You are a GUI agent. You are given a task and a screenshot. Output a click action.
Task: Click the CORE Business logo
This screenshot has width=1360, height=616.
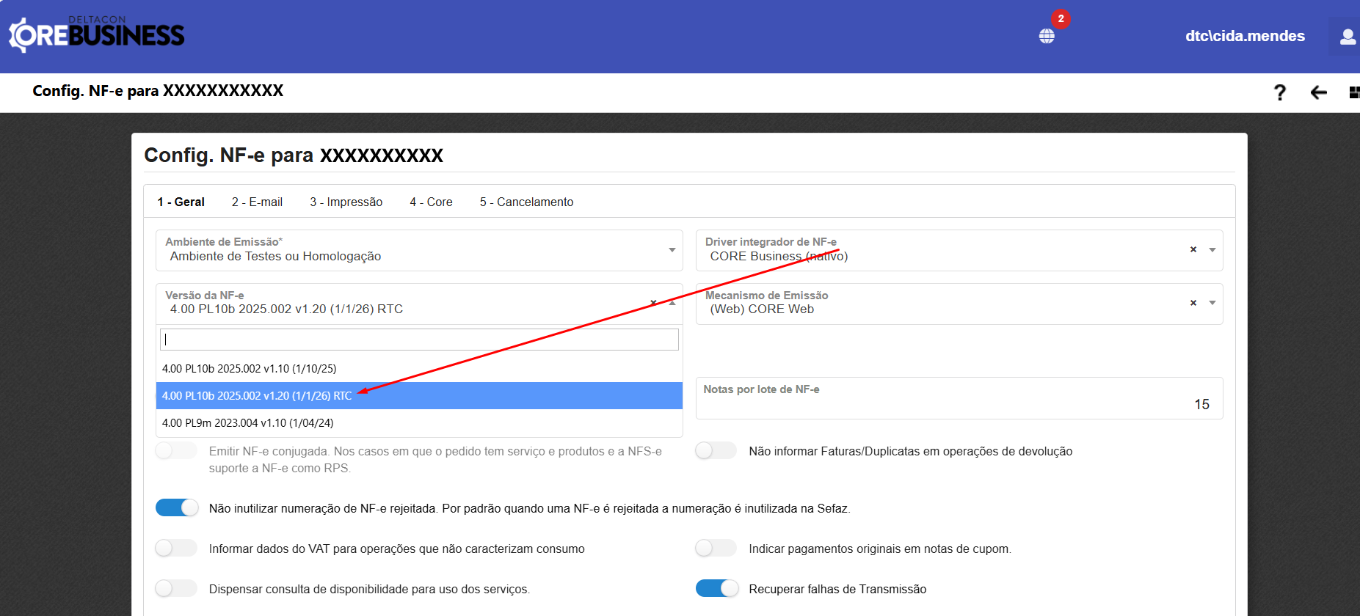point(96,34)
